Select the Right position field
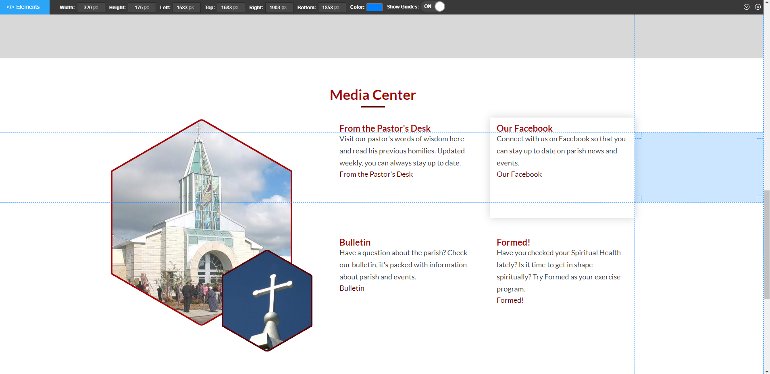The image size is (770, 374). pos(279,8)
